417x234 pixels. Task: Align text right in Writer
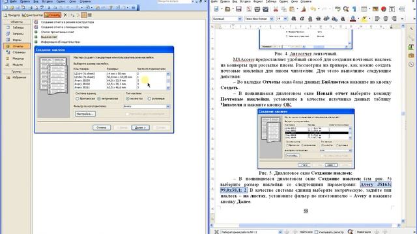coord(394,19)
